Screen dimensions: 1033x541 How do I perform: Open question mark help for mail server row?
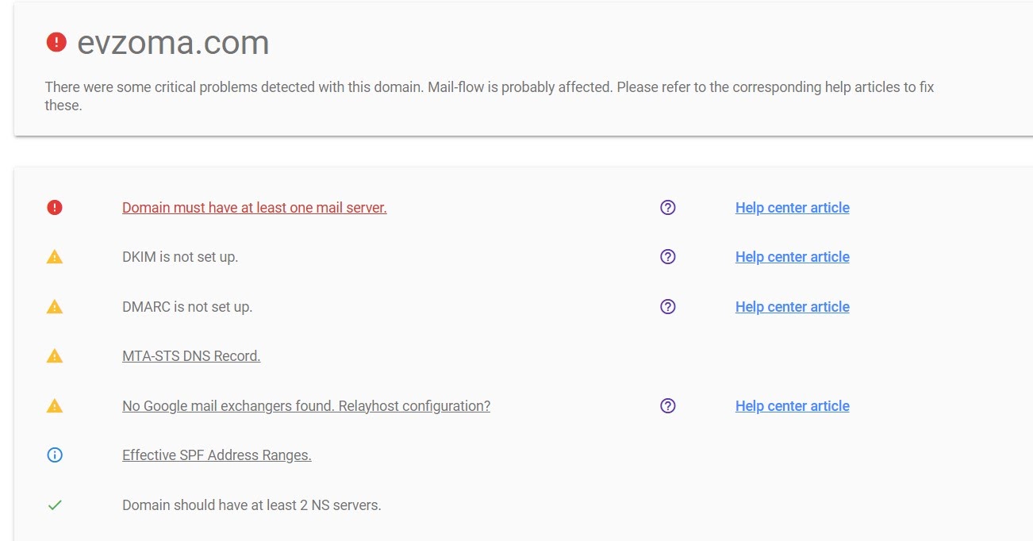pos(668,208)
